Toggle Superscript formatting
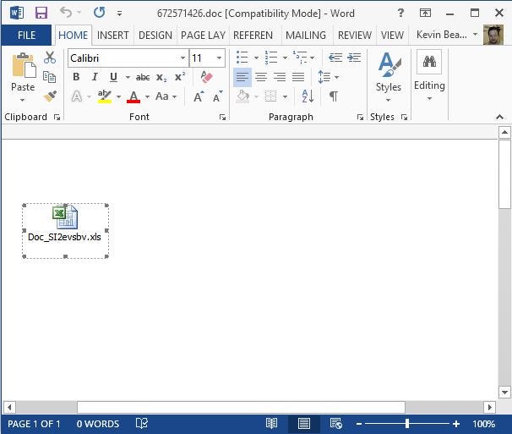Viewport: 512px width, 434px height. (180, 76)
